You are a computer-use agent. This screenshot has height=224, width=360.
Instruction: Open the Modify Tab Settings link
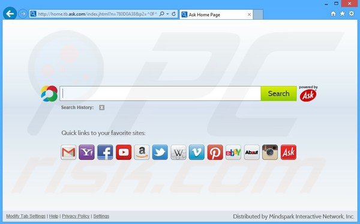[26, 216]
